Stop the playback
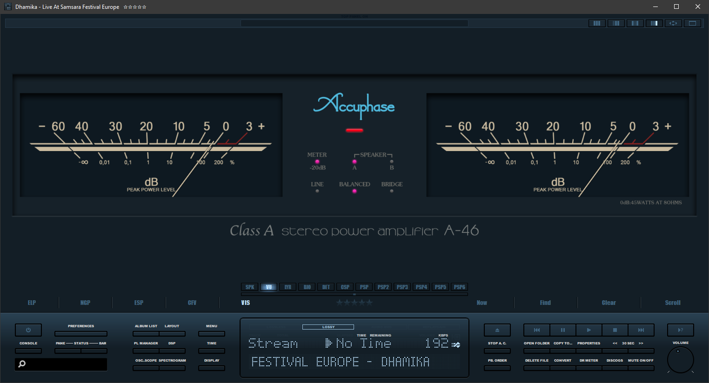Viewport: 709px width, 383px height. pos(615,330)
